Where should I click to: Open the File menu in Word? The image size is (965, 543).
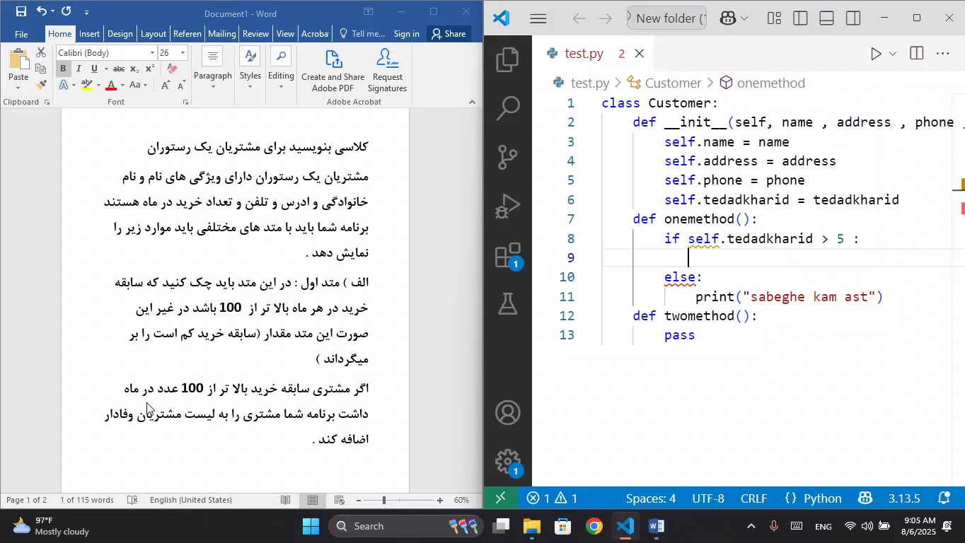(x=21, y=34)
